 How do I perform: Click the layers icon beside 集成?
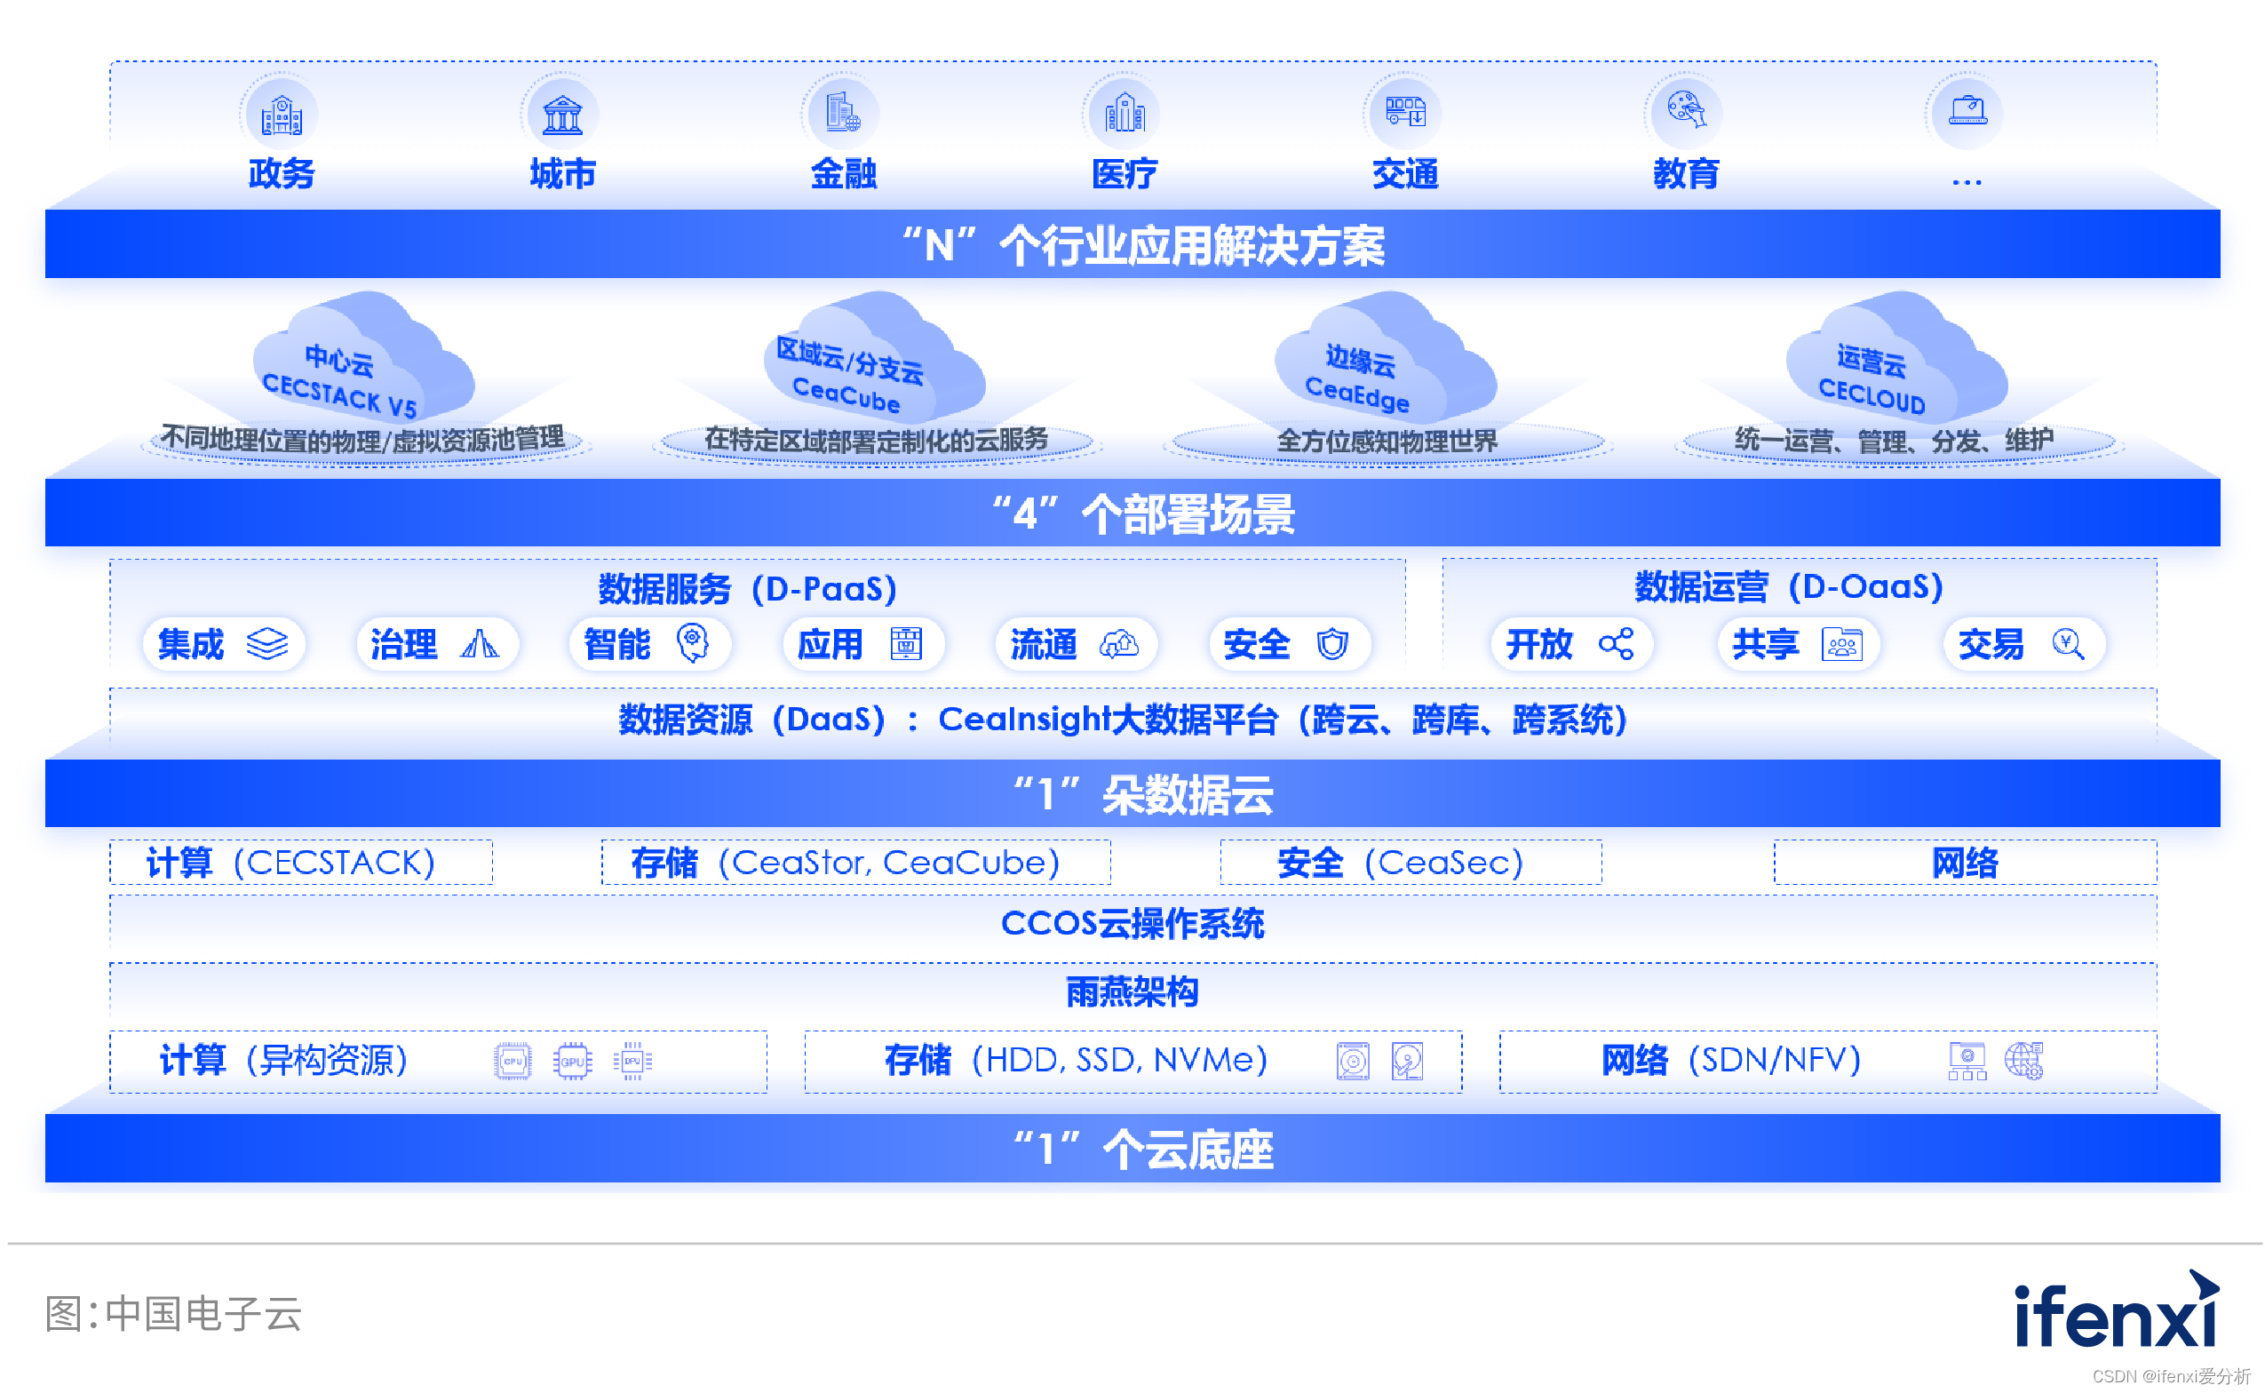point(267,643)
